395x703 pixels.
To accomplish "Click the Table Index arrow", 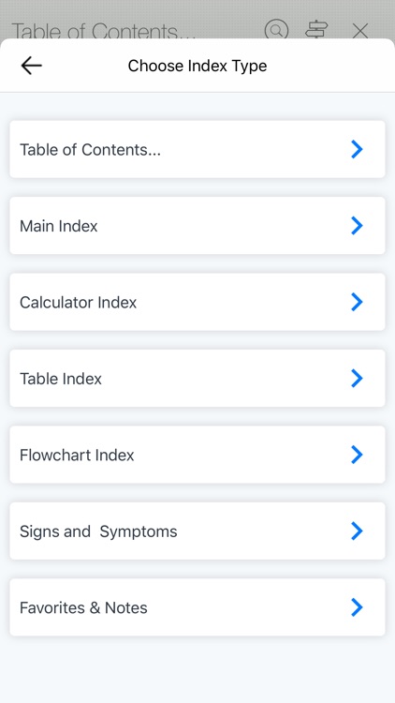I will point(357,378).
